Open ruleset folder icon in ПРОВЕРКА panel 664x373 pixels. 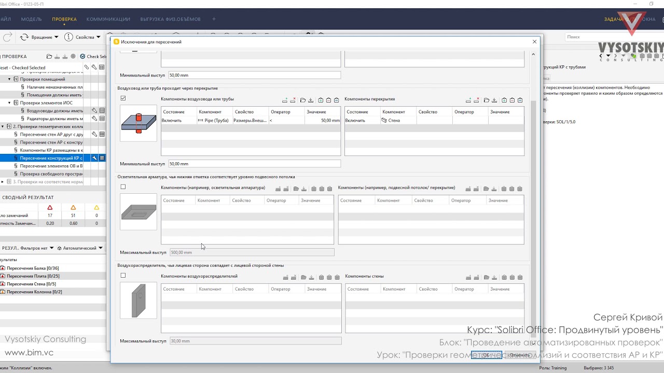tap(49, 56)
